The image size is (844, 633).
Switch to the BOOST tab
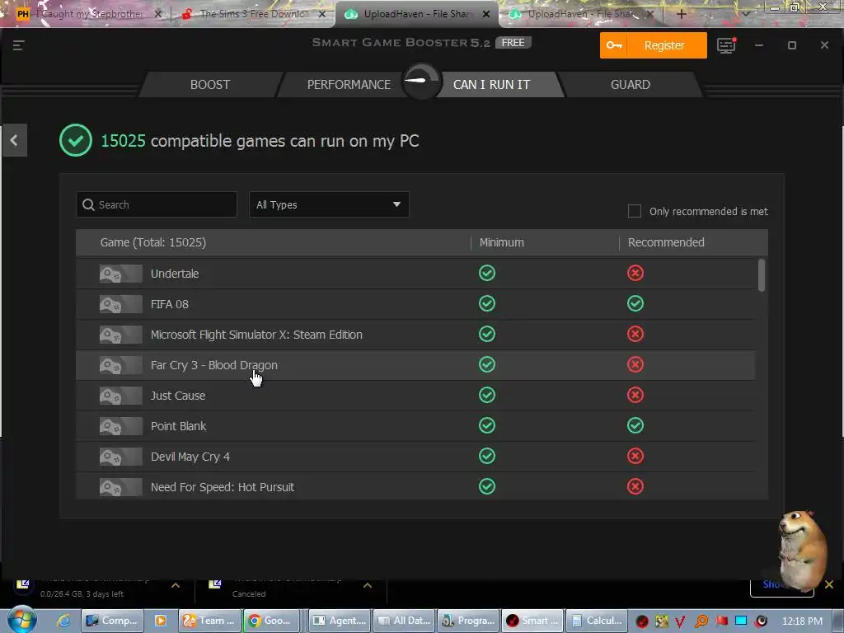pyautogui.click(x=210, y=85)
